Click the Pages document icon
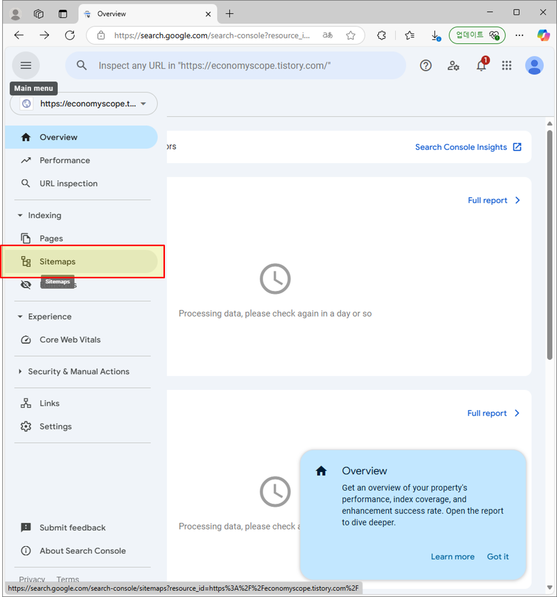 point(26,238)
